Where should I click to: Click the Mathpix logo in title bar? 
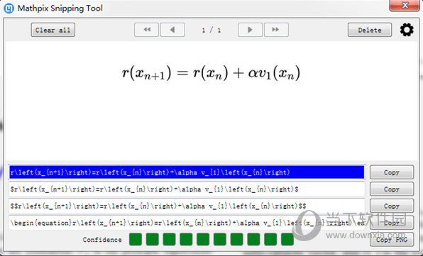(x=9, y=9)
